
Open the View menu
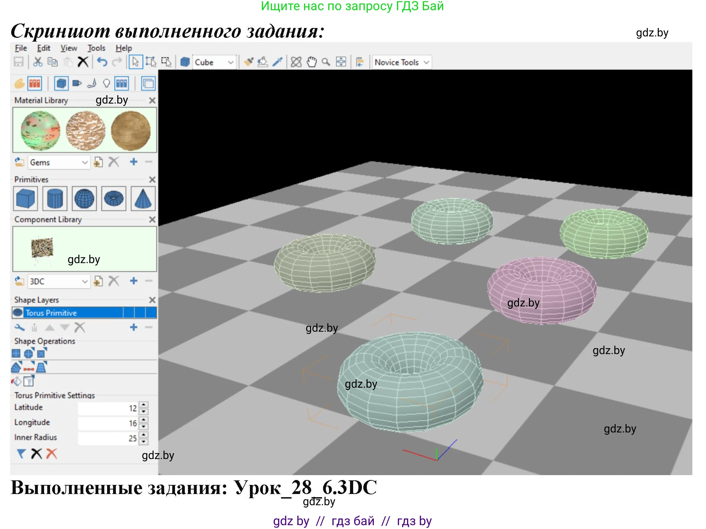tap(69, 48)
